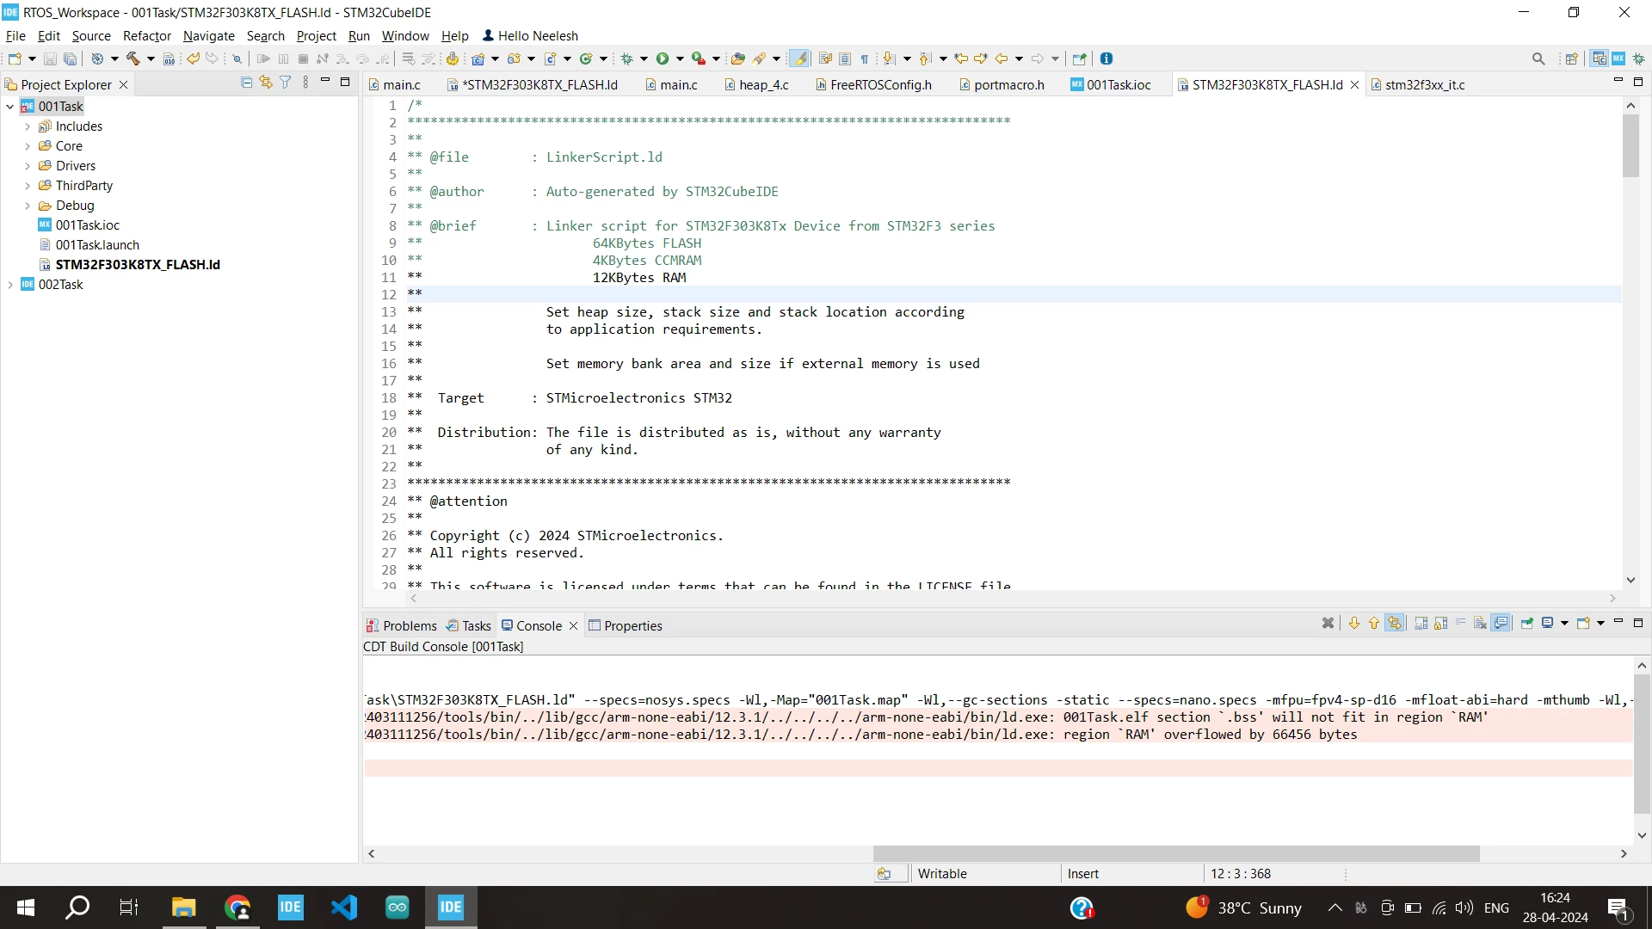This screenshot has height=929, width=1652.
Task: Click Collapse All in Project Explorer
Action: (x=247, y=83)
